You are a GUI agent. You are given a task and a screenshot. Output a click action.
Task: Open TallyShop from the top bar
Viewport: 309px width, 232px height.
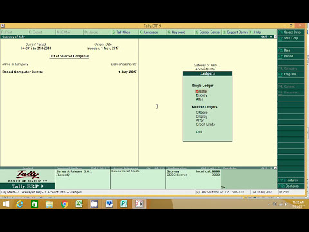click(125, 32)
